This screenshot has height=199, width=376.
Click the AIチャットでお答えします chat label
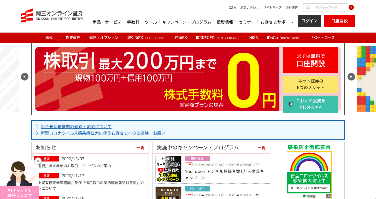point(20,193)
